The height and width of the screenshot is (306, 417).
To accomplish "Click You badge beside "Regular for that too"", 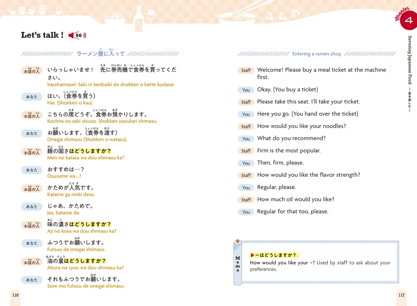I will [246, 212].
